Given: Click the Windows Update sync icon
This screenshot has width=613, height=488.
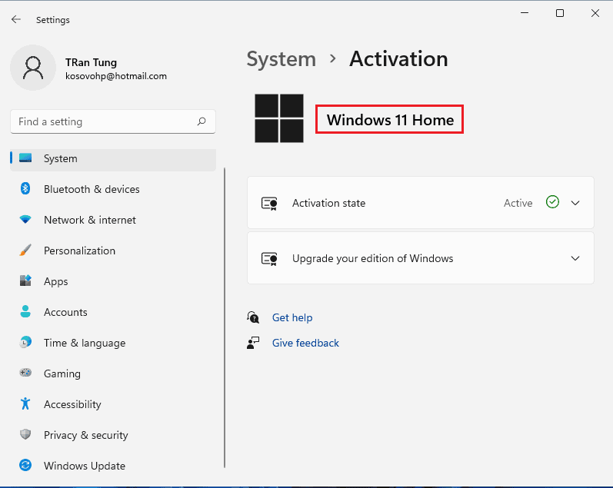Looking at the screenshot, I should 25,466.
